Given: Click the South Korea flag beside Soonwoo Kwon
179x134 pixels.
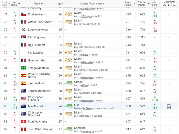Looking at the screenshot, I should click(23, 29).
